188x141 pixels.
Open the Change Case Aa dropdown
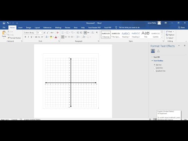(52, 33)
